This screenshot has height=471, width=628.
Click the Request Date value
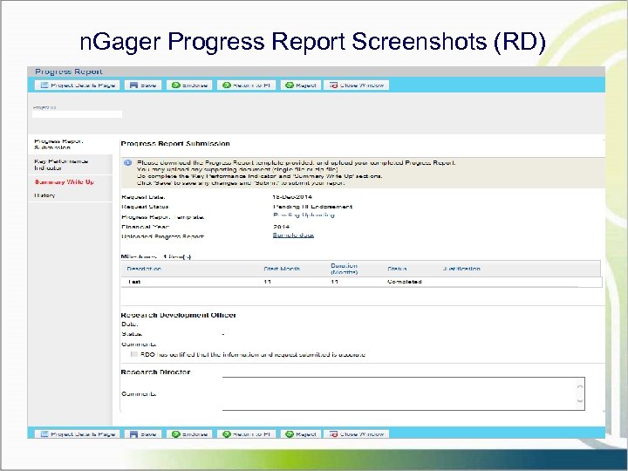(x=292, y=197)
